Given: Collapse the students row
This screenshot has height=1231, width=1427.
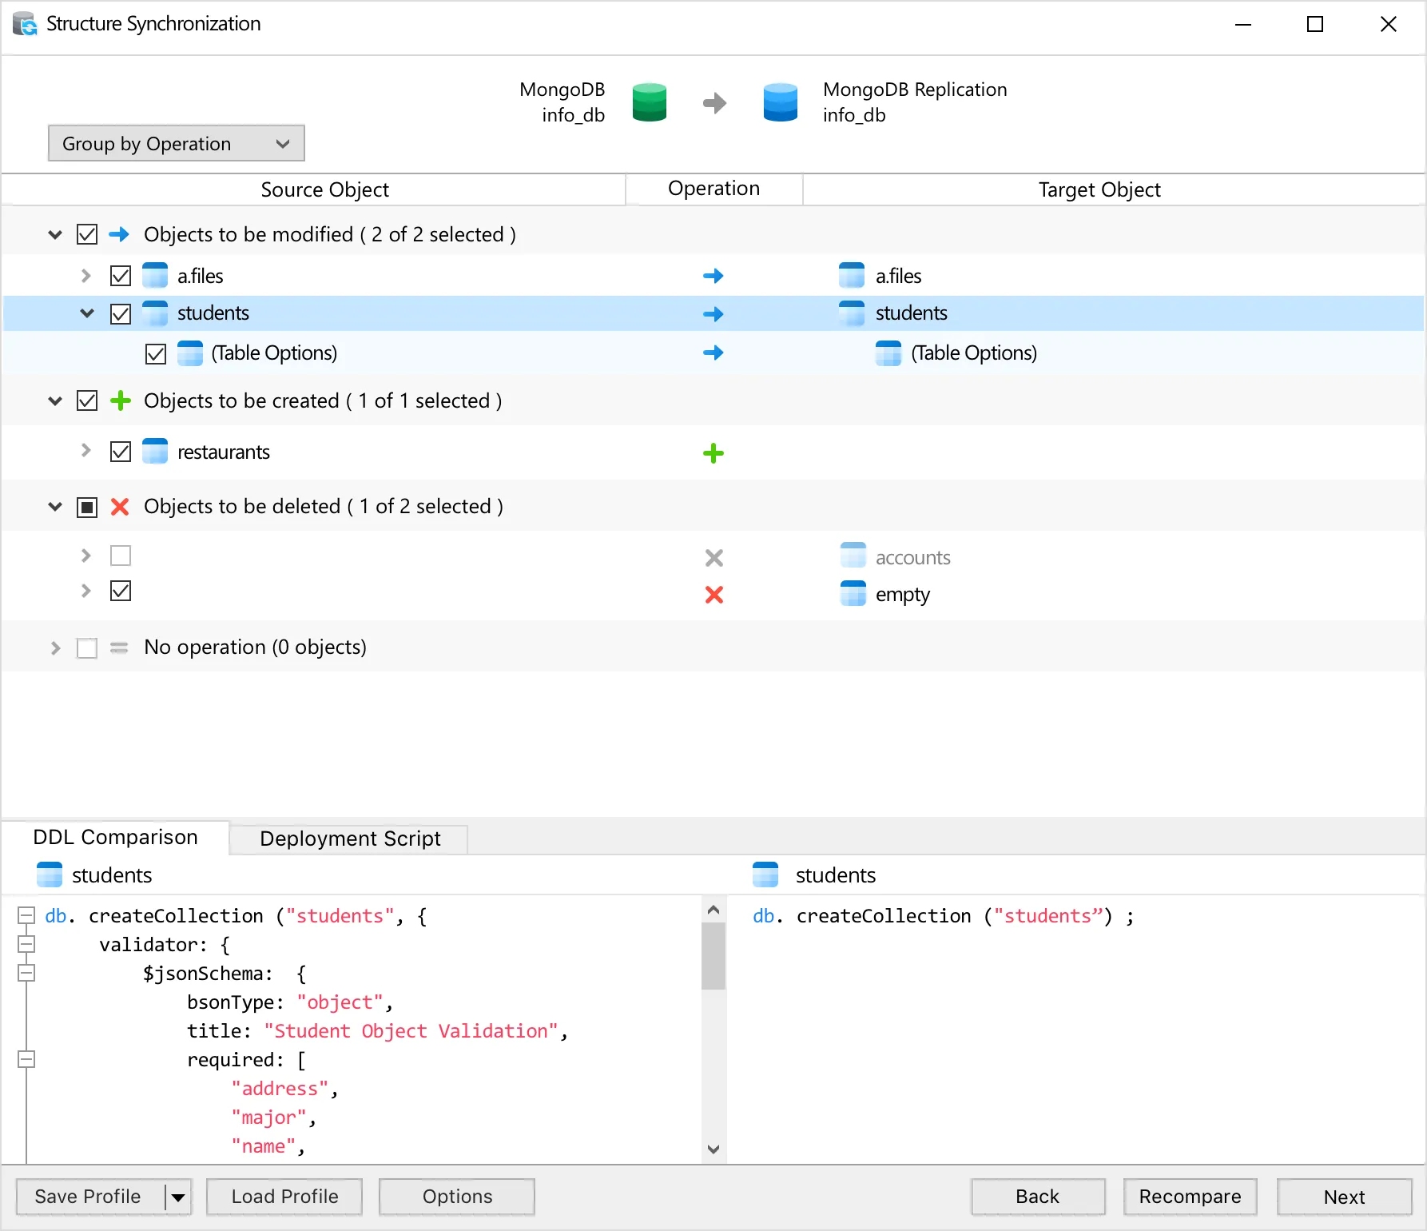Looking at the screenshot, I should point(87,313).
